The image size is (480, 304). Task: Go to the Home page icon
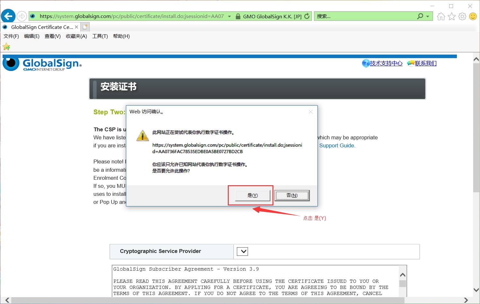pos(441,16)
